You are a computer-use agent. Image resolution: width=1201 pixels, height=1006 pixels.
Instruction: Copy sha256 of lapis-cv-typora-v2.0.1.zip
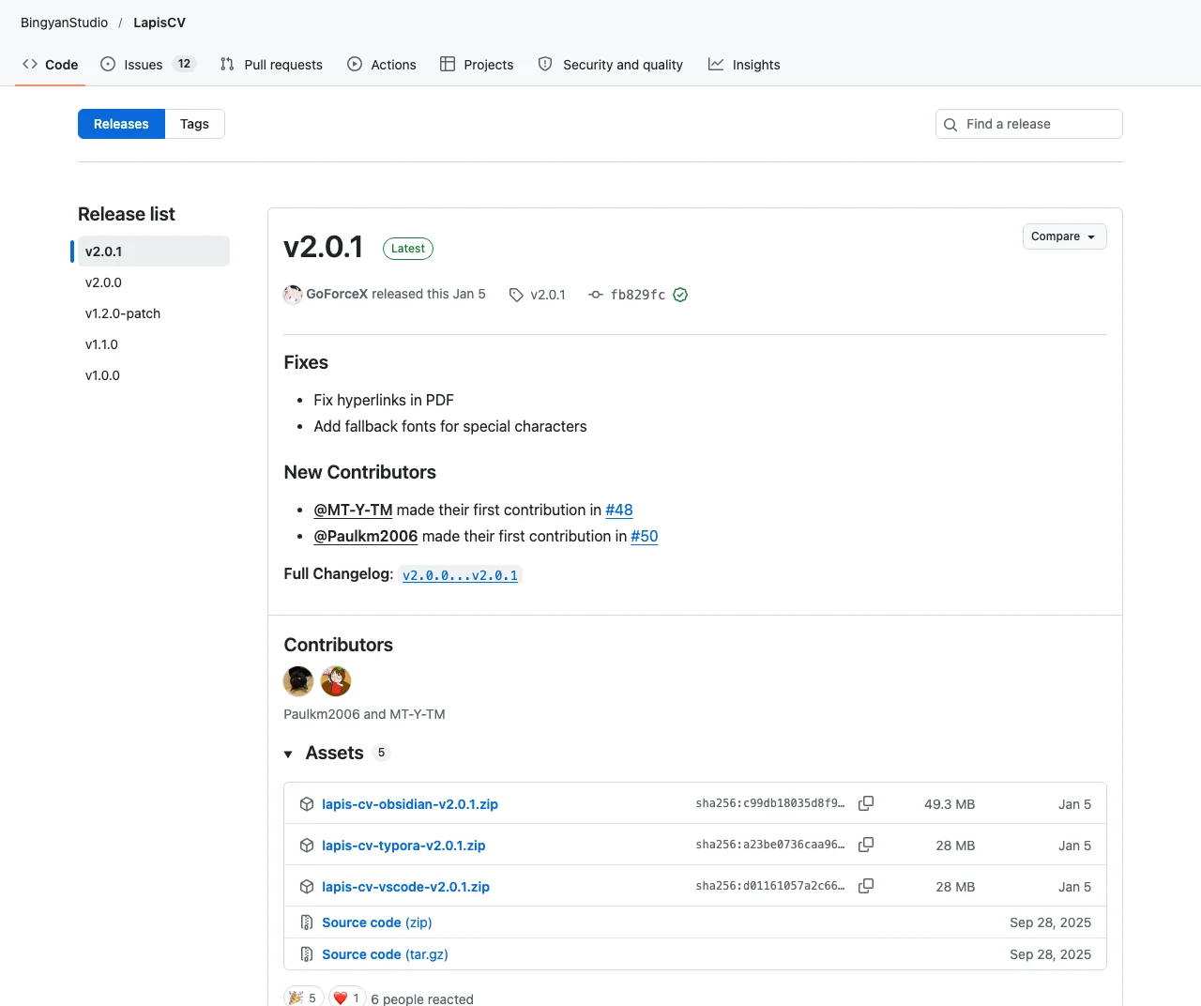[866, 845]
